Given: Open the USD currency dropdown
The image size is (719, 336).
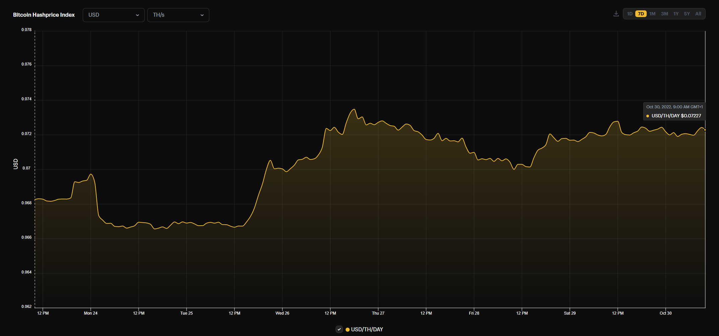Looking at the screenshot, I should tap(114, 15).
